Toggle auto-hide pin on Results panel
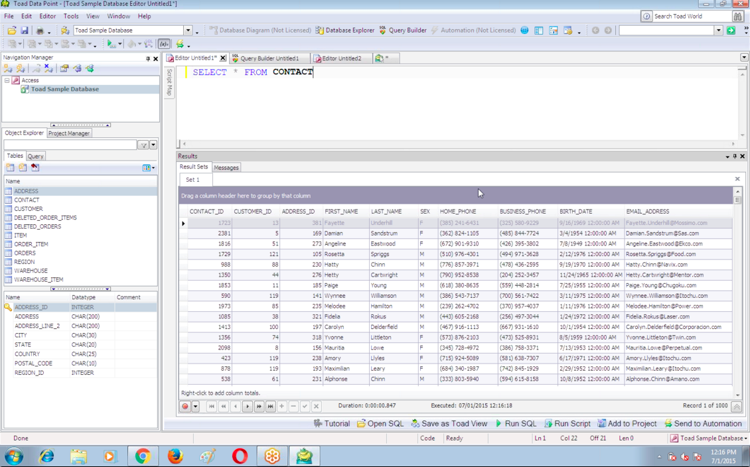The width and height of the screenshot is (750, 467). coord(735,157)
